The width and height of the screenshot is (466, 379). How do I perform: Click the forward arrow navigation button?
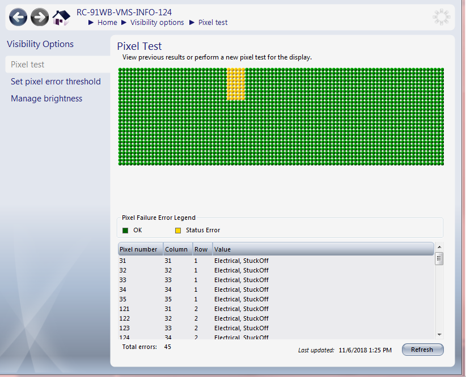[40, 18]
